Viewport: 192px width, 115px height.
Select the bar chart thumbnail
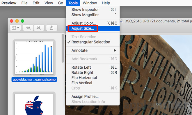tap(34, 58)
